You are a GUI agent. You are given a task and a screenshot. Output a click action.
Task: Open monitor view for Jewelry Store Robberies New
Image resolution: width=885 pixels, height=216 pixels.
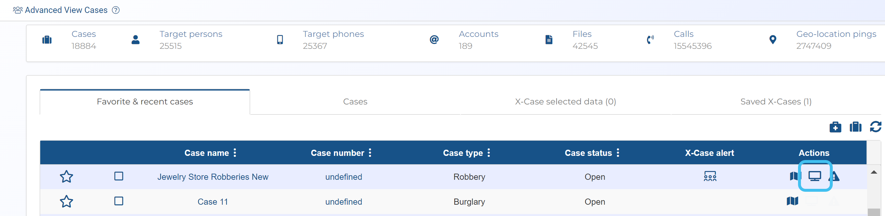(814, 176)
